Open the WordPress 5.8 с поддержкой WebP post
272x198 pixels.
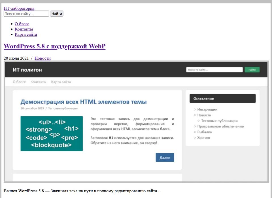54,46
